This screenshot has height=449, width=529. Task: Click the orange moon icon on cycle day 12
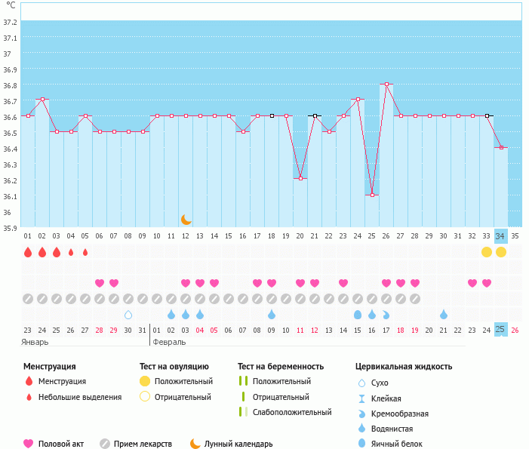[186, 220]
